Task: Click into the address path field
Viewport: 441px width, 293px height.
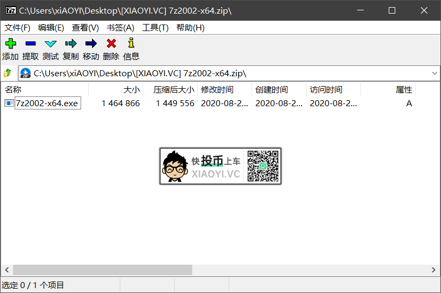Action: (x=229, y=73)
